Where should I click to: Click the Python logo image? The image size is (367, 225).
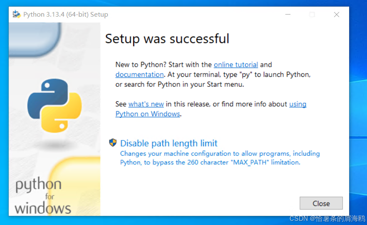(55, 105)
